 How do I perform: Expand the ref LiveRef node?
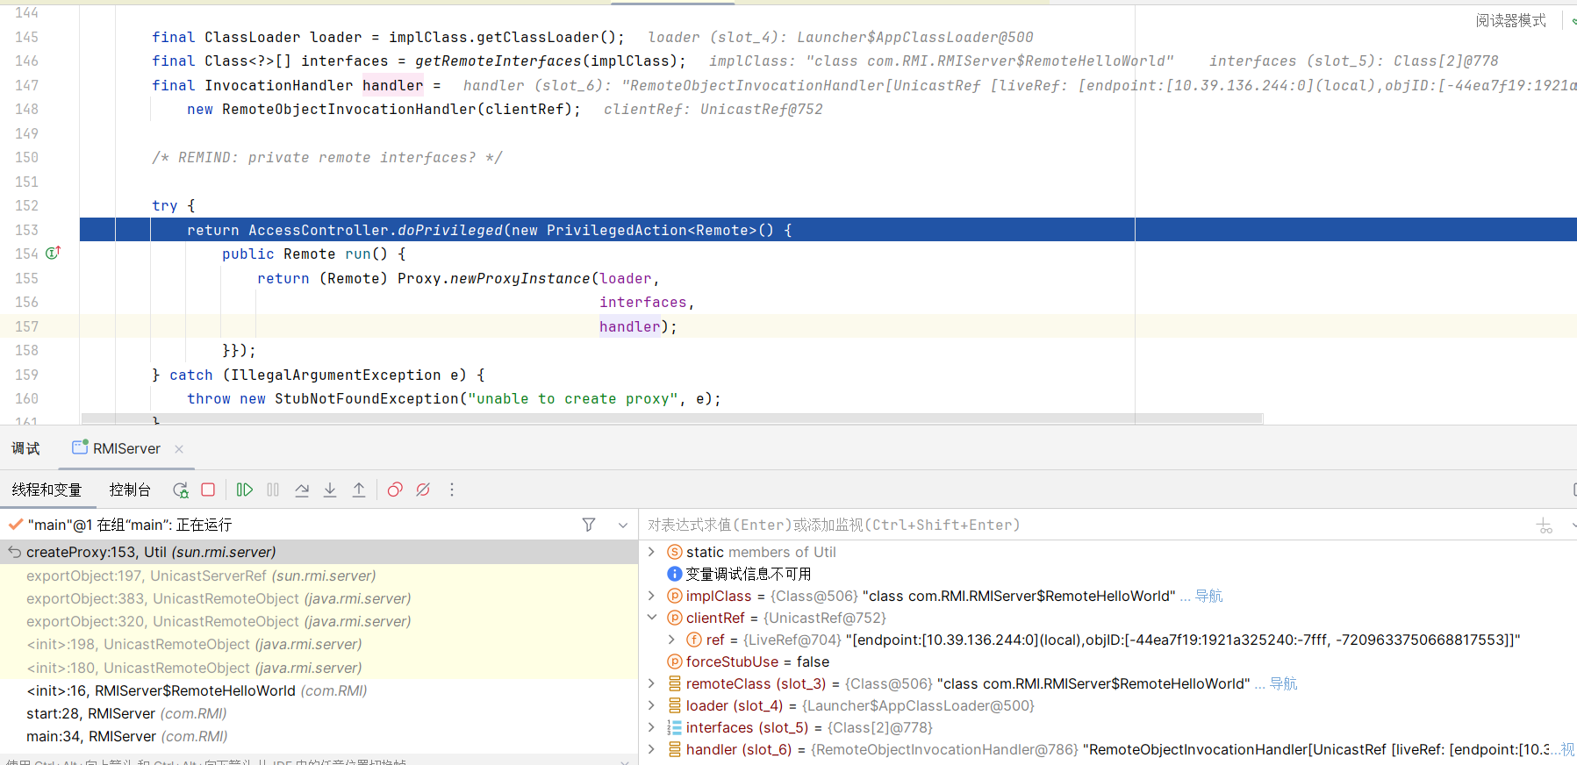pos(671,640)
